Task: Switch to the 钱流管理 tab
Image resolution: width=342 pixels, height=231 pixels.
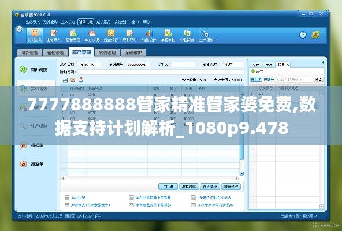Action: pyautogui.click(x=107, y=53)
